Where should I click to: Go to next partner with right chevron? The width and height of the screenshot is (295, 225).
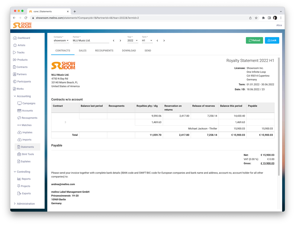tap(120, 41)
